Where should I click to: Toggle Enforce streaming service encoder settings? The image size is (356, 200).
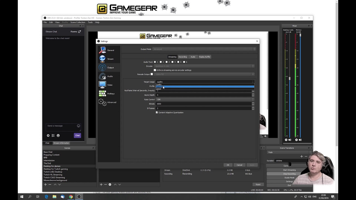click(x=155, y=70)
